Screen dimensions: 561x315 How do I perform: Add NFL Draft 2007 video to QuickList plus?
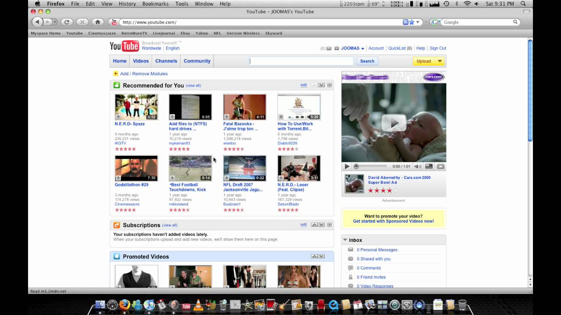click(227, 178)
